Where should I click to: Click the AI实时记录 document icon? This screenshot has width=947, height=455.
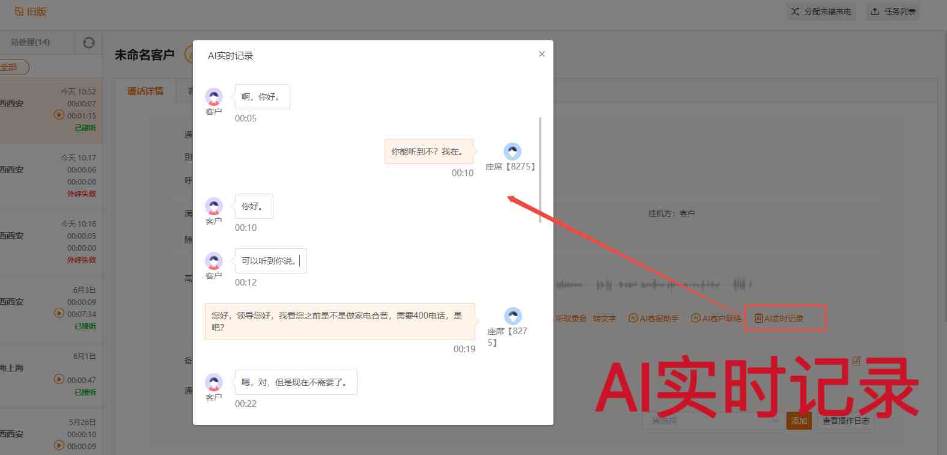point(758,319)
